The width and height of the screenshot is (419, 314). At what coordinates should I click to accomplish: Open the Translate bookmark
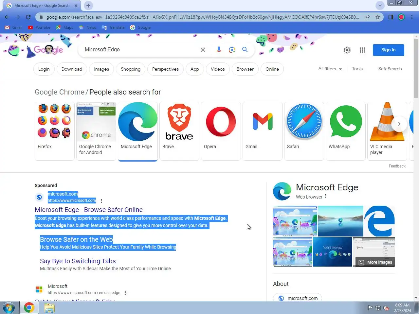pos(113,27)
